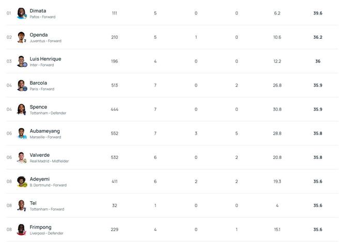
Task: Click Barcola's avatar with Paris badge
Action: (21, 85)
